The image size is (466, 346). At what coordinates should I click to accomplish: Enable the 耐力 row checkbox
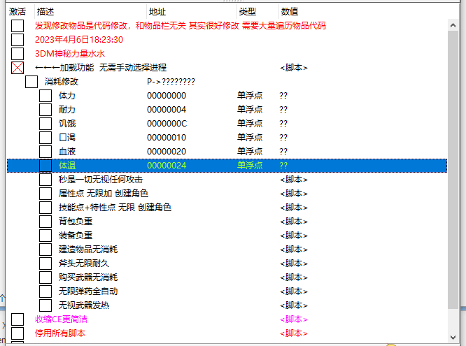45,110
